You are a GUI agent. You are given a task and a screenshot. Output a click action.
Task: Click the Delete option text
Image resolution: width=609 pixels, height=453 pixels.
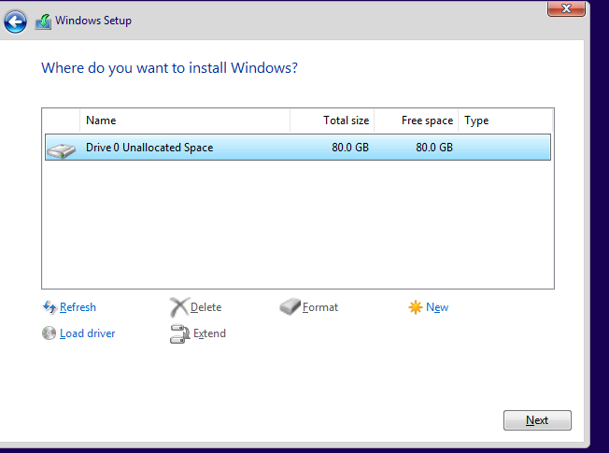tap(205, 307)
